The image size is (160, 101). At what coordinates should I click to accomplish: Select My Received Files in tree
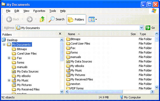[28, 89]
